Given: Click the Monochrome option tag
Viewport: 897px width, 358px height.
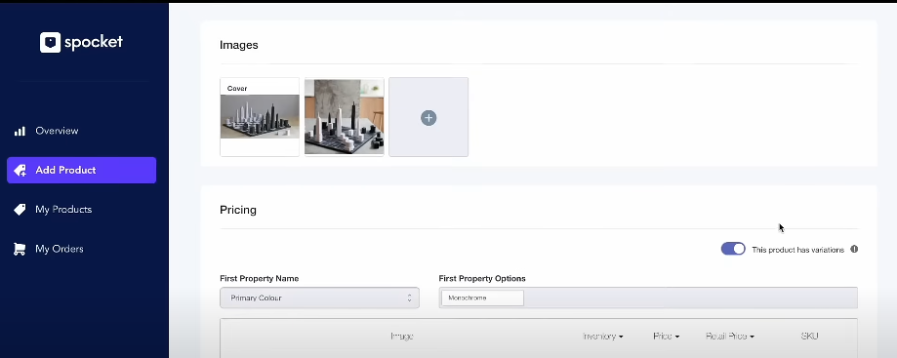Looking at the screenshot, I should pyautogui.click(x=482, y=298).
